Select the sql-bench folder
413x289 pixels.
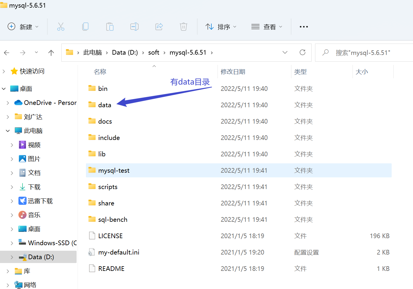[x=239, y=219]
